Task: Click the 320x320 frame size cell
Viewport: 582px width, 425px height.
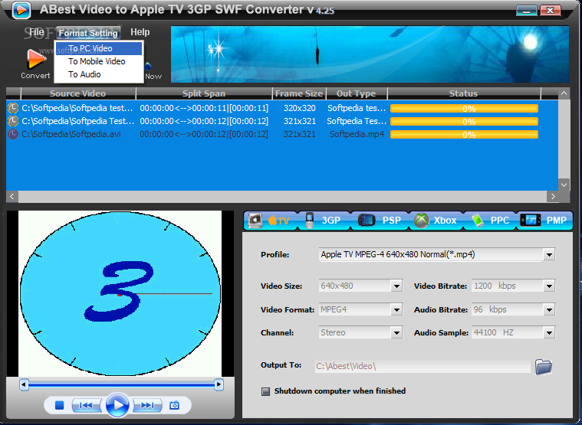Action: click(300, 108)
